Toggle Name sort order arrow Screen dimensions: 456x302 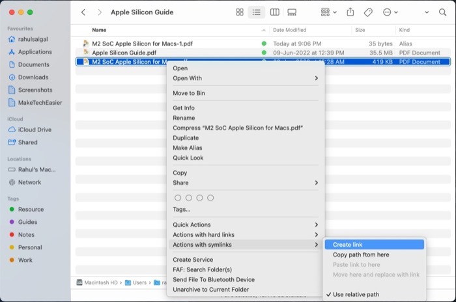[264, 30]
